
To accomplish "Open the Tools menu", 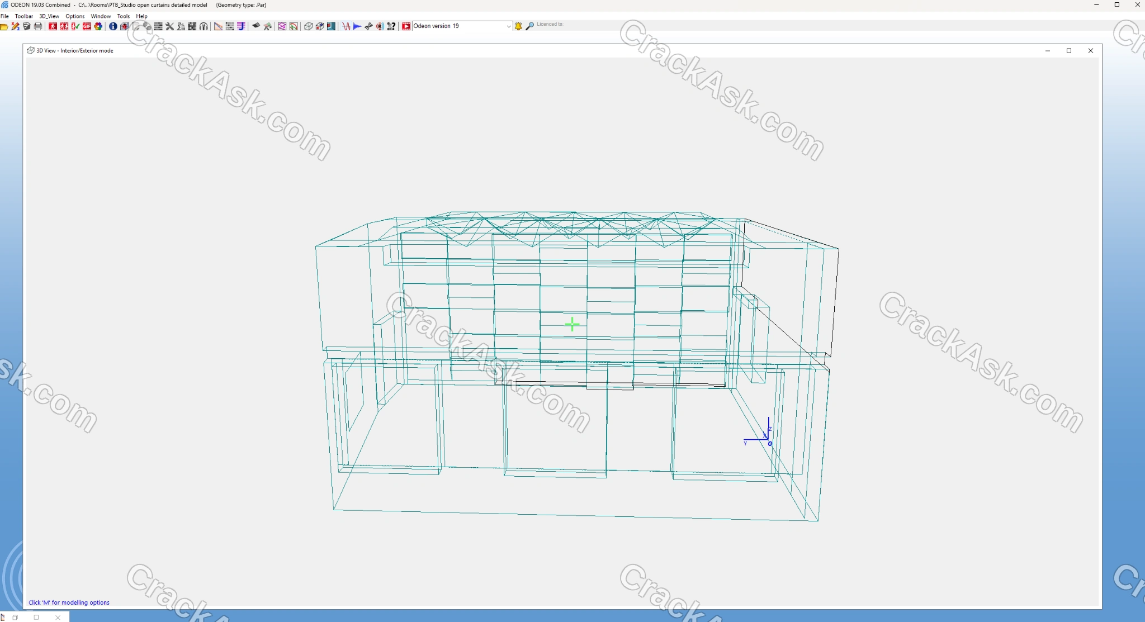I will pos(124,16).
